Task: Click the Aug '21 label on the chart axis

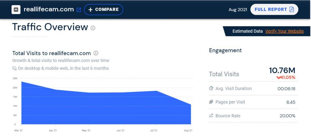Action: click(188, 130)
